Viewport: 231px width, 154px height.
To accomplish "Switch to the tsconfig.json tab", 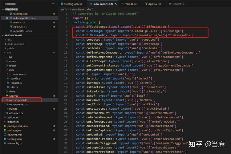I will 71,4.
